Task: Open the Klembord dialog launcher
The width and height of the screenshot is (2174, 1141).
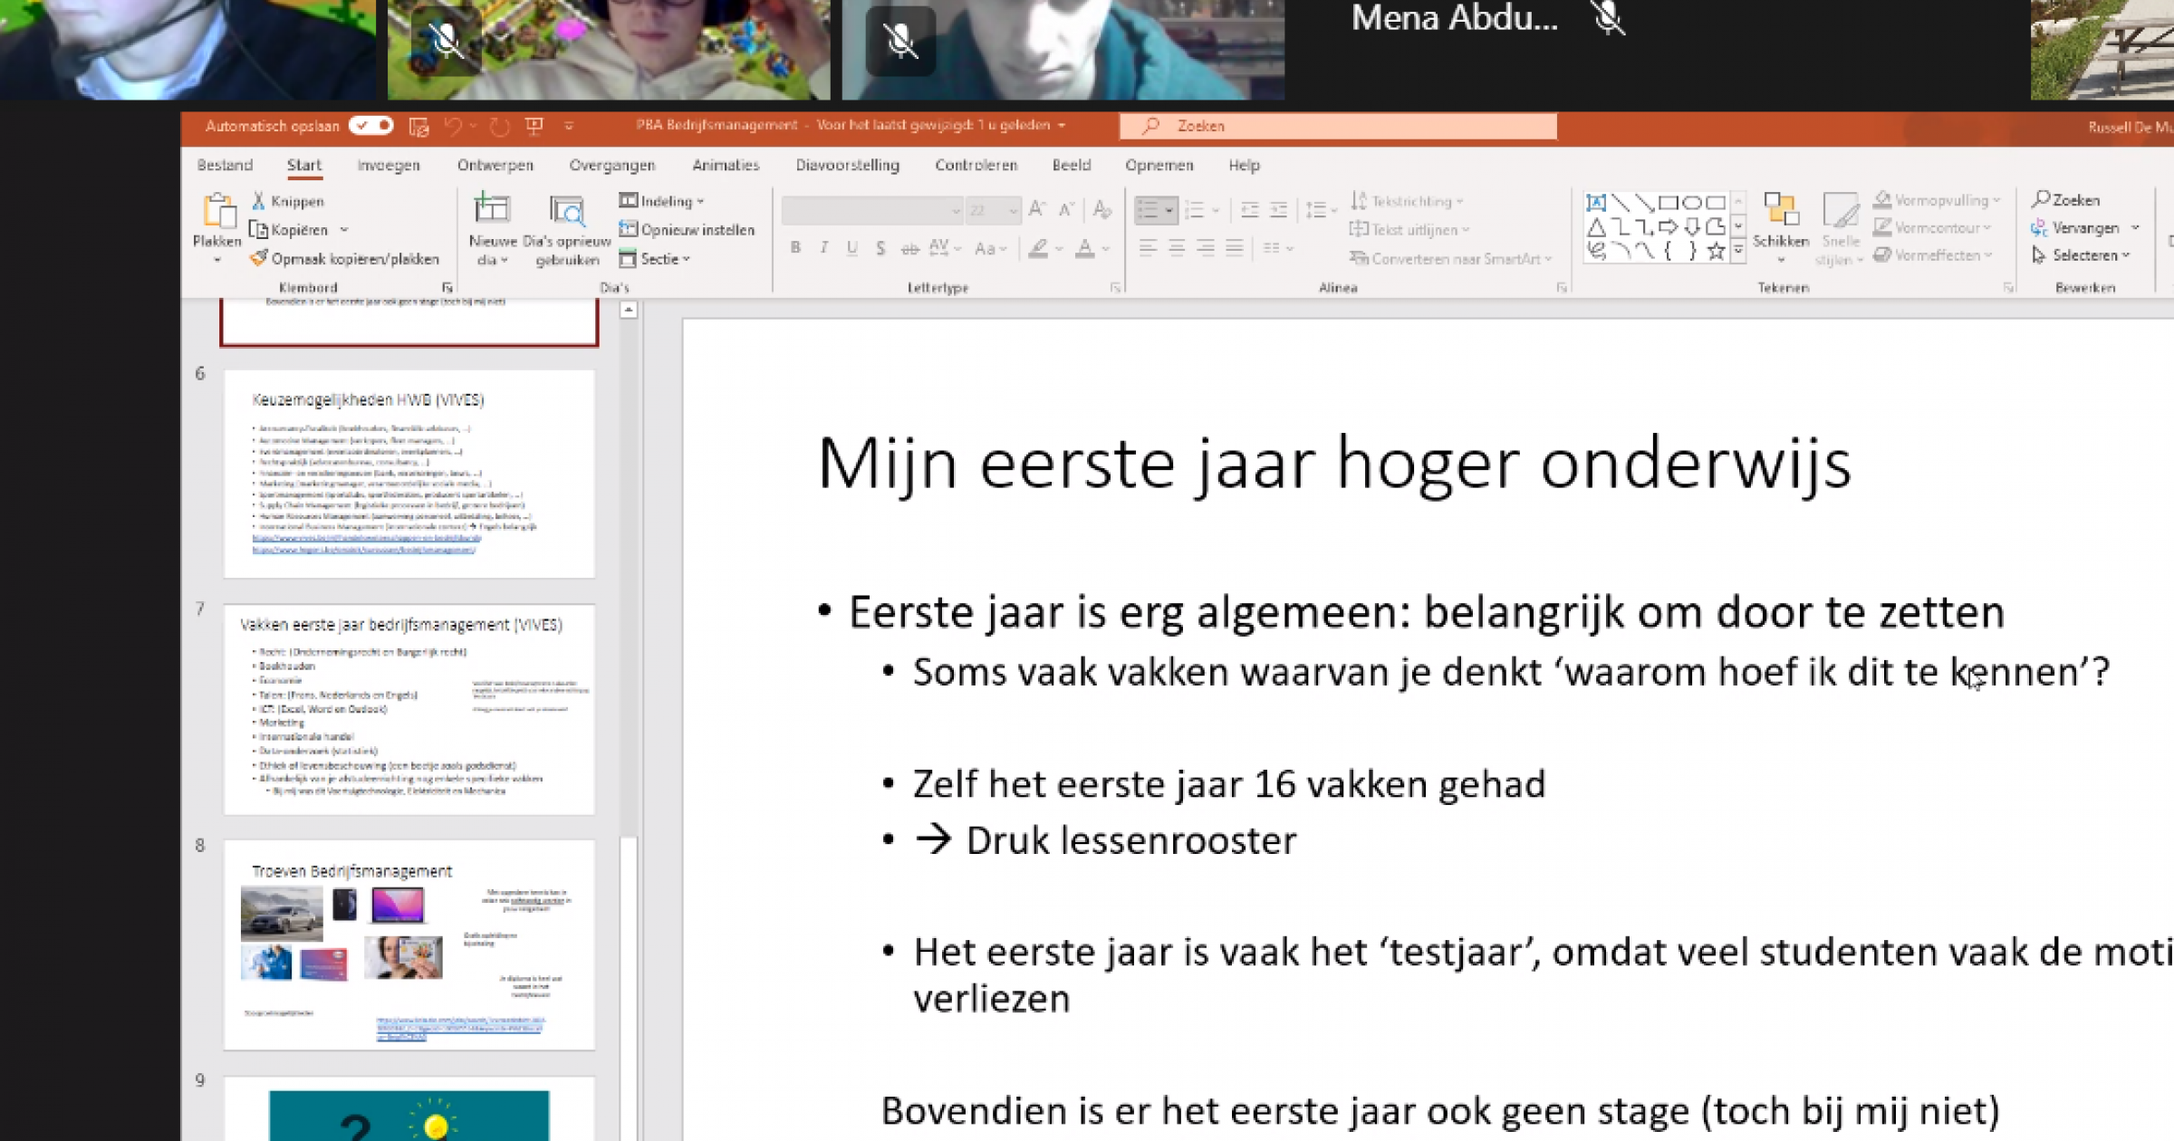Action: pos(447,288)
